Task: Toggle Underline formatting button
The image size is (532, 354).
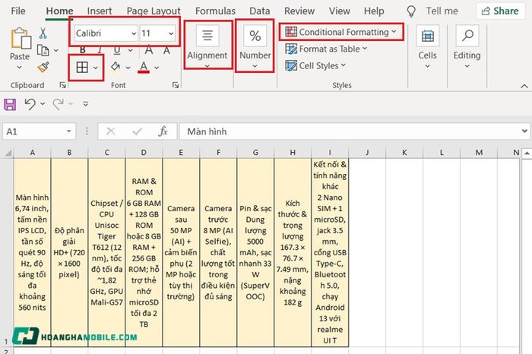Action: tap(117, 51)
